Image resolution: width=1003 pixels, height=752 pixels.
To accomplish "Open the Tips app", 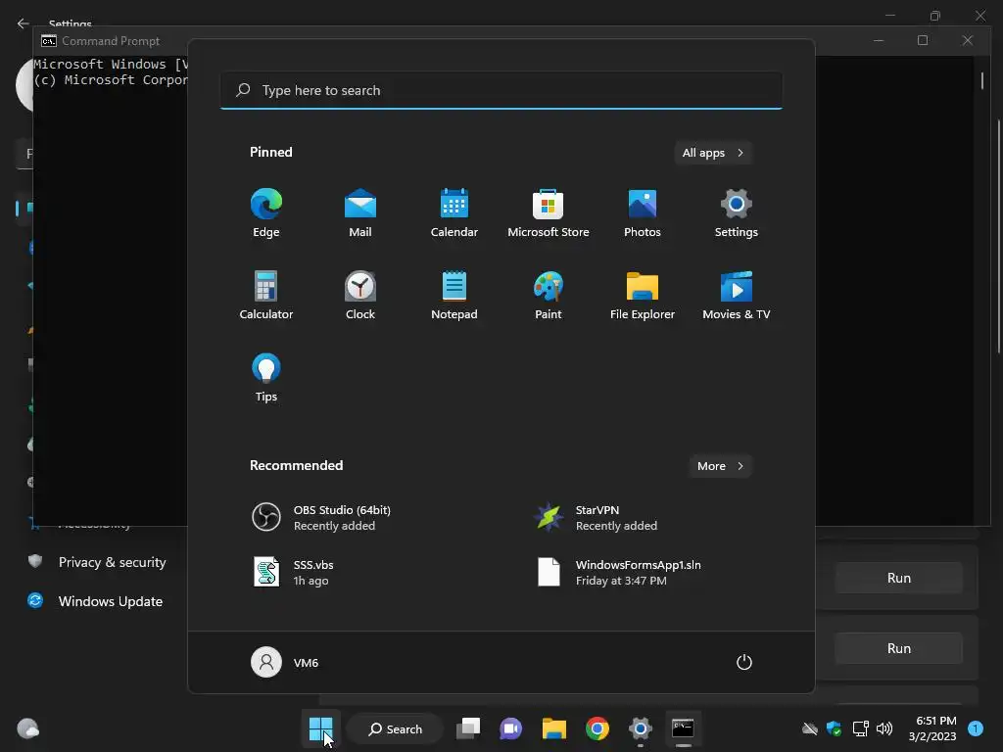I will click(266, 378).
